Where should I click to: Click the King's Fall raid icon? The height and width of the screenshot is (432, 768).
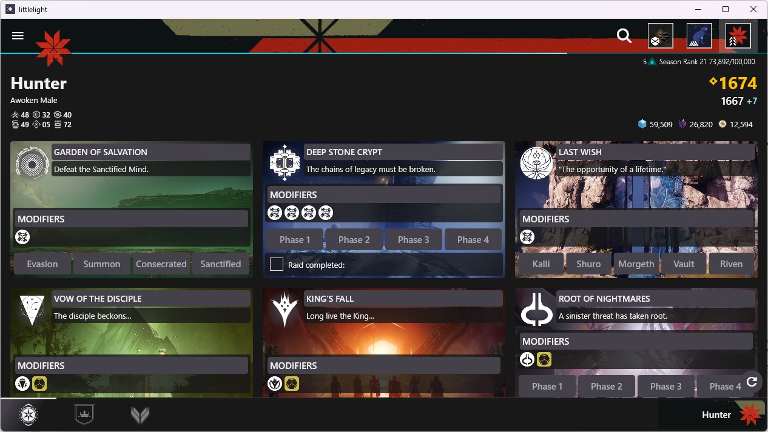coord(285,309)
